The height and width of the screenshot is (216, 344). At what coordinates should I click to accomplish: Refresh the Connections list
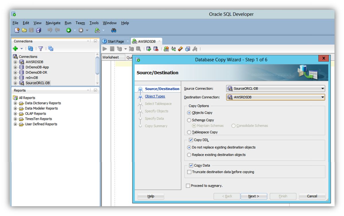(x=31, y=48)
